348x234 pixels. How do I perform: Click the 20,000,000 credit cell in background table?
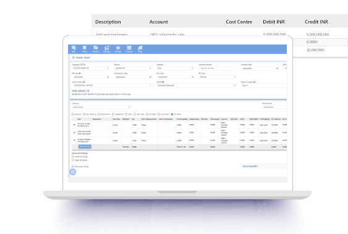pos(315,50)
